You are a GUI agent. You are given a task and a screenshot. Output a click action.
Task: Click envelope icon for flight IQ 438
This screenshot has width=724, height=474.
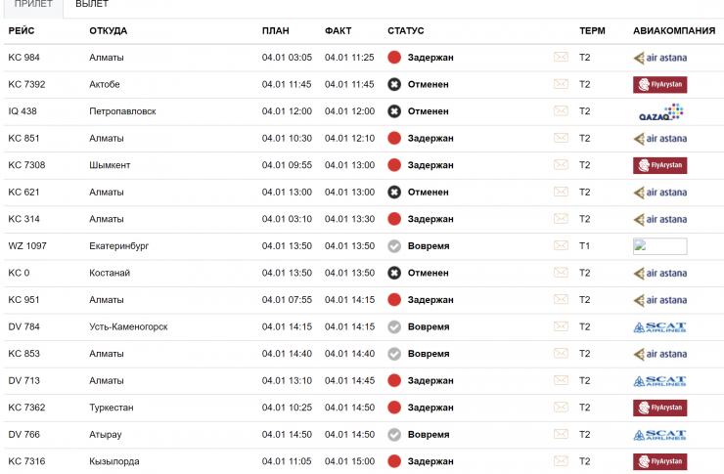561,111
